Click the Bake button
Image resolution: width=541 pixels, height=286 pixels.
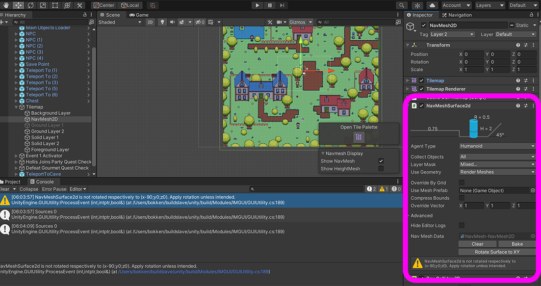click(517, 244)
